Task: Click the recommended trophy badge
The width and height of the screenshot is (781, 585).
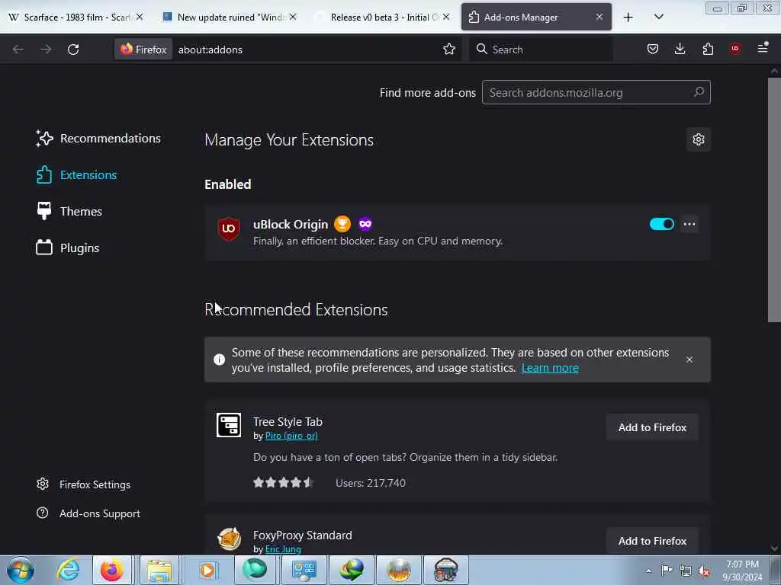Action: 342,224
